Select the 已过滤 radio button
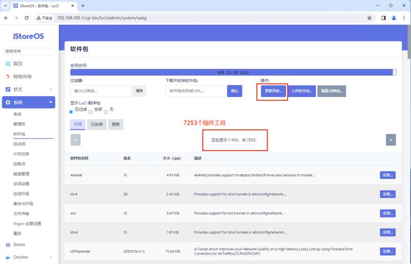Screen dimensions: 411x264 click(72, 111)
